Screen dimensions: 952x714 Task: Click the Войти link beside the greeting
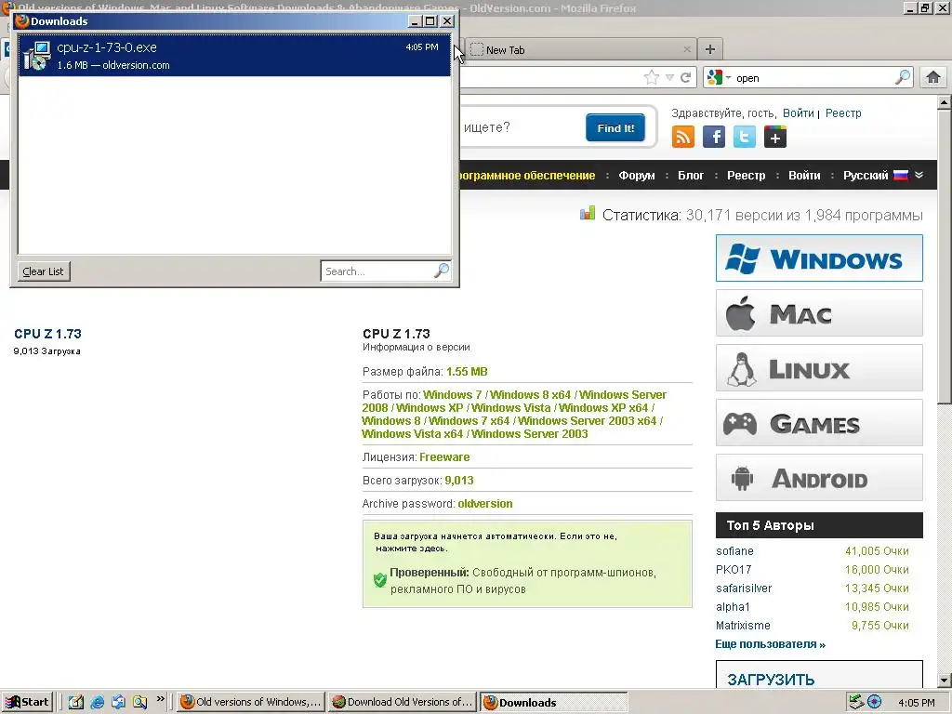(798, 112)
